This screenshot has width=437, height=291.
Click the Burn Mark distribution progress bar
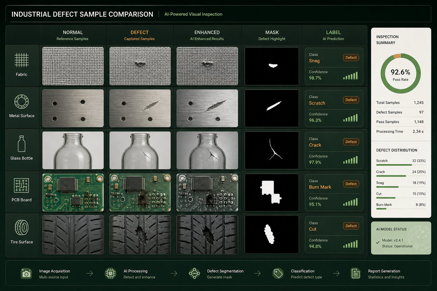[401, 209]
